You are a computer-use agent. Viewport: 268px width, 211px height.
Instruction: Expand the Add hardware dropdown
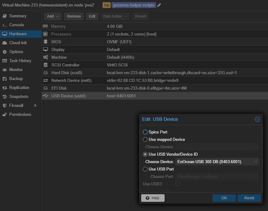coord(53,16)
